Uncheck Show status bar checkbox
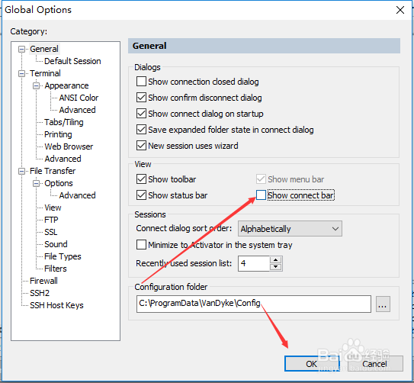 tap(141, 195)
